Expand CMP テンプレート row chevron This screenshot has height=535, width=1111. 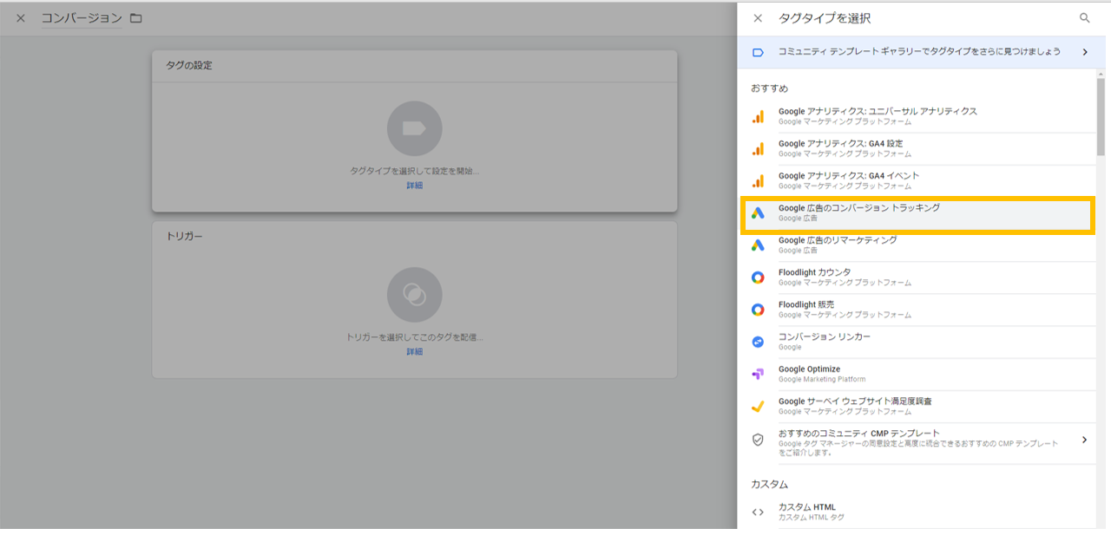[x=1084, y=440]
